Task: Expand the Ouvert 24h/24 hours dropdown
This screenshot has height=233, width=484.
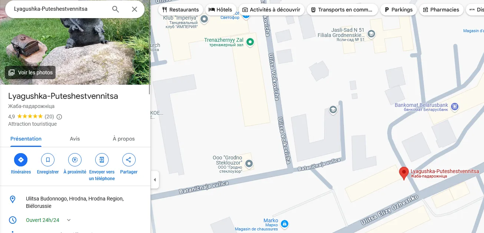Action: [69, 220]
